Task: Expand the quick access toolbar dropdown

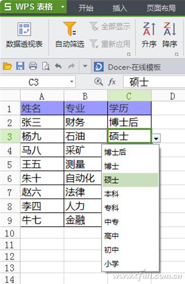Action: point(85,66)
